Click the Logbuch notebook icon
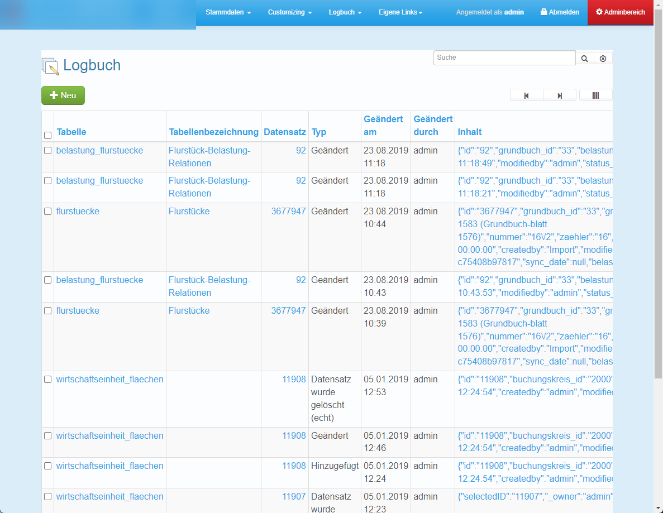This screenshot has width=663, height=513. tap(50, 66)
